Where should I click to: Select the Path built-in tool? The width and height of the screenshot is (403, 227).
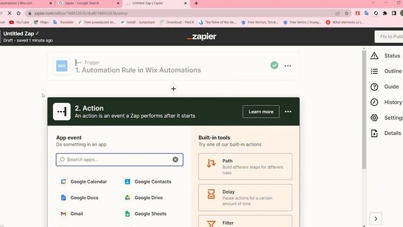[x=245, y=166]
